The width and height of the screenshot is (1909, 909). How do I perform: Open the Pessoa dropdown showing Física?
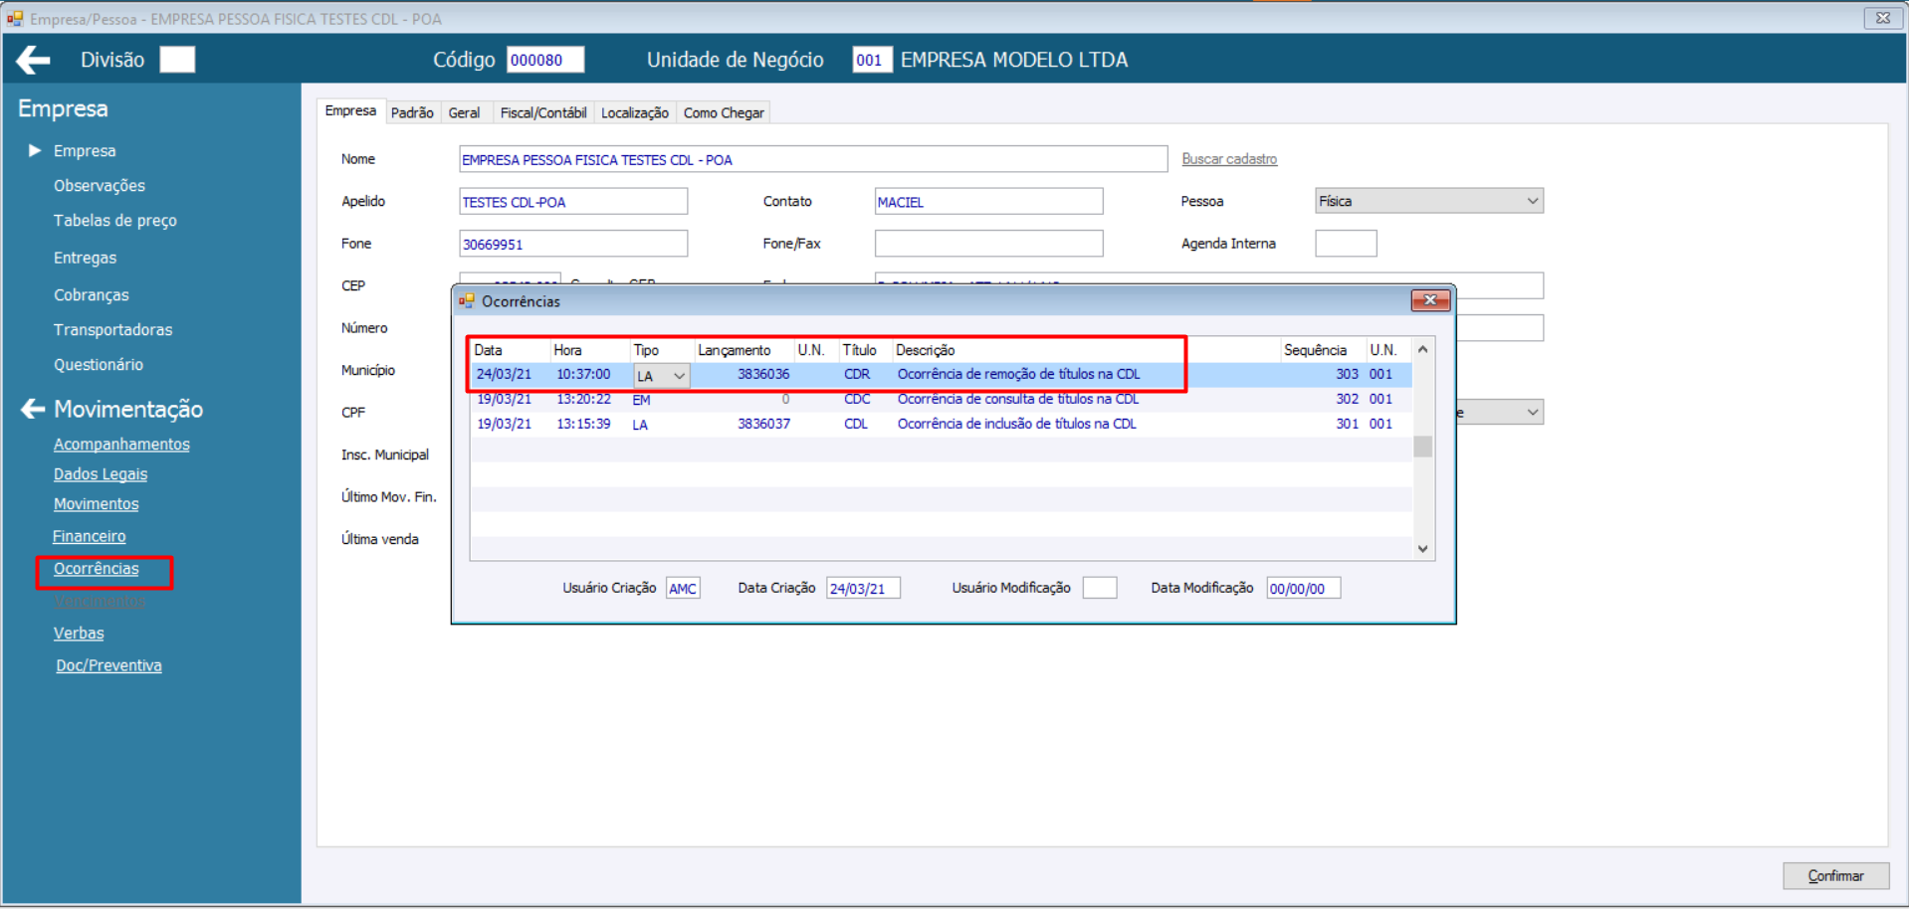[1428, 201]
